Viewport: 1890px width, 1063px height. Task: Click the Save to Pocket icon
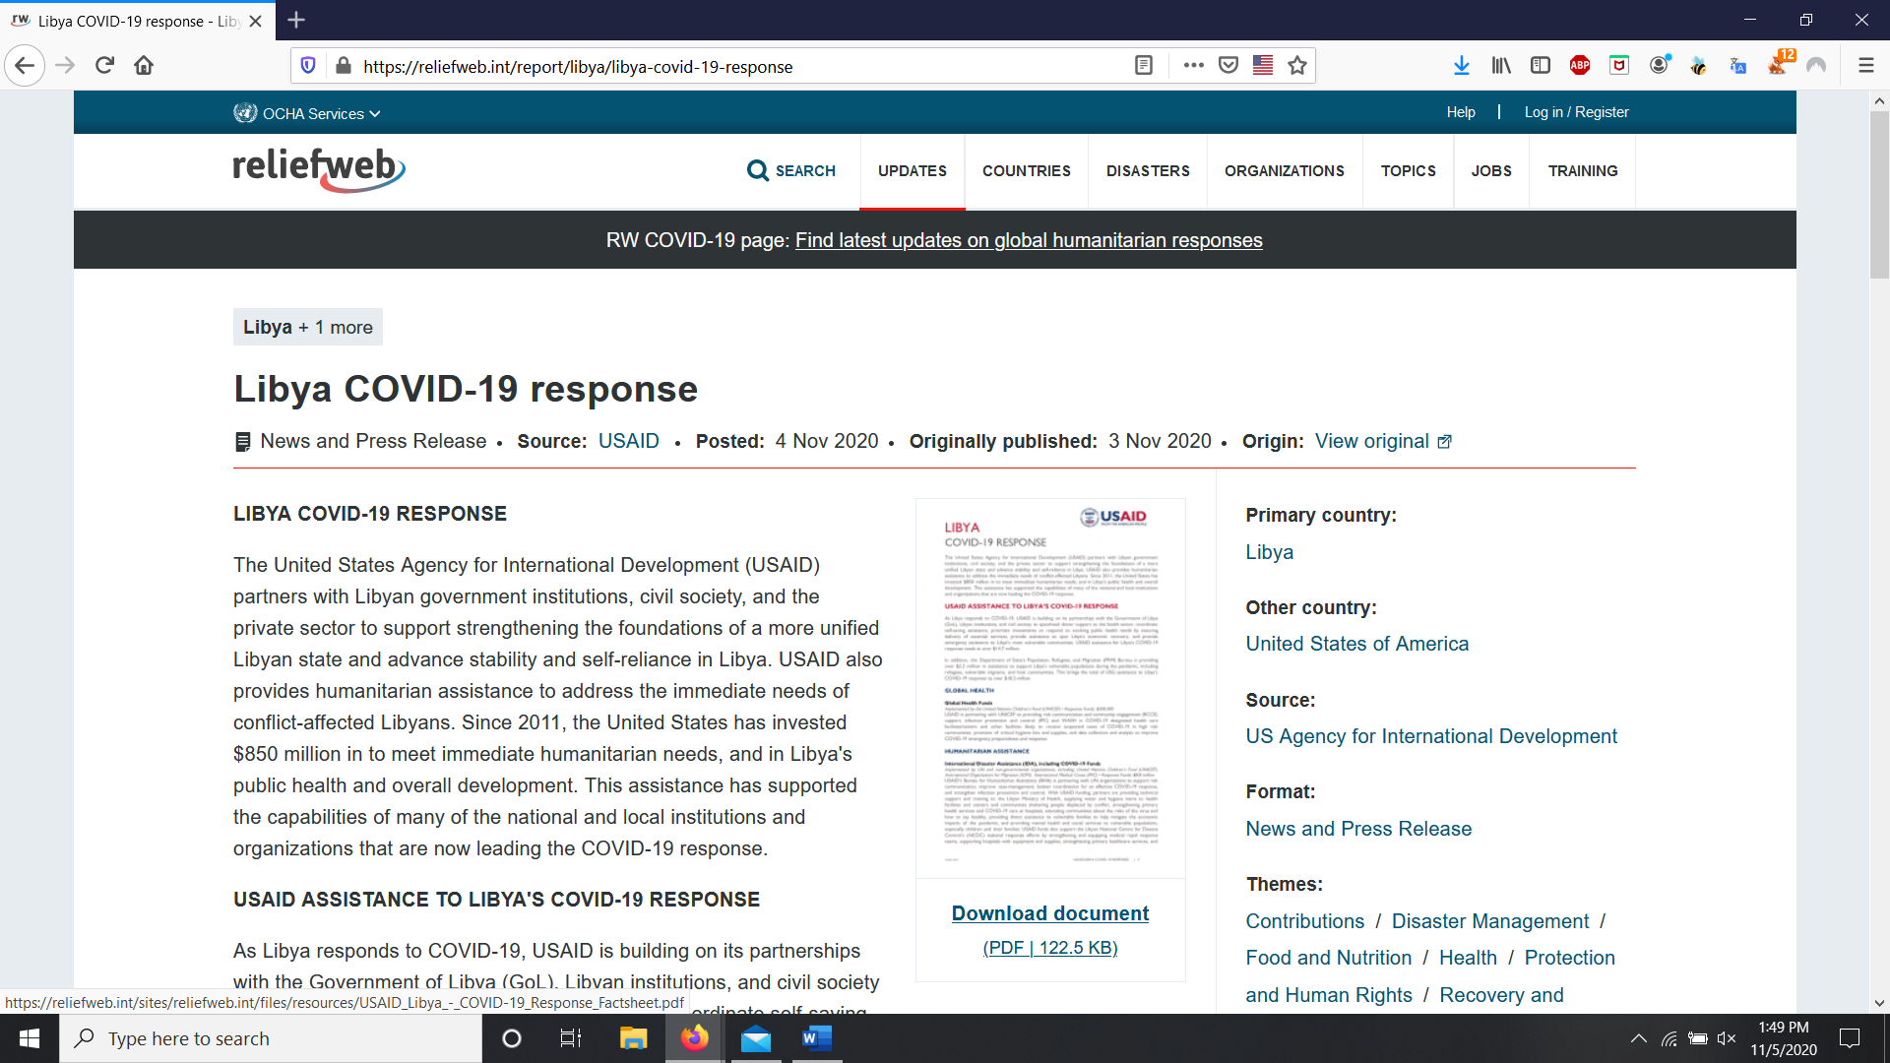click(x=1228, y=66)
